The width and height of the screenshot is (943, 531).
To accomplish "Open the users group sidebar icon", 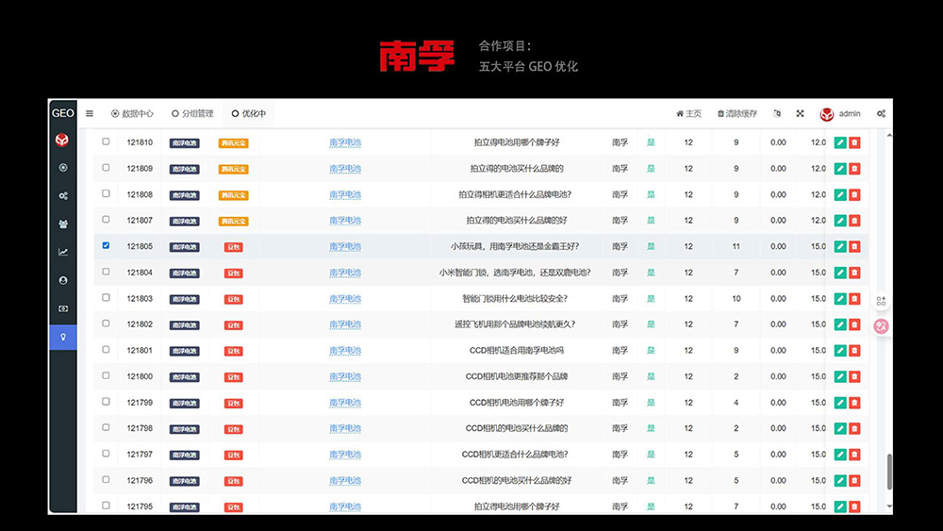I will 63,224.
